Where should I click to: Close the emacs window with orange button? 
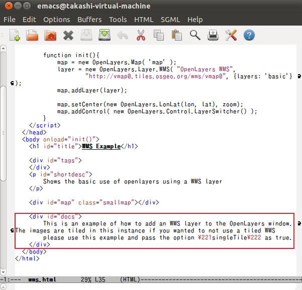tap(9, 6)
